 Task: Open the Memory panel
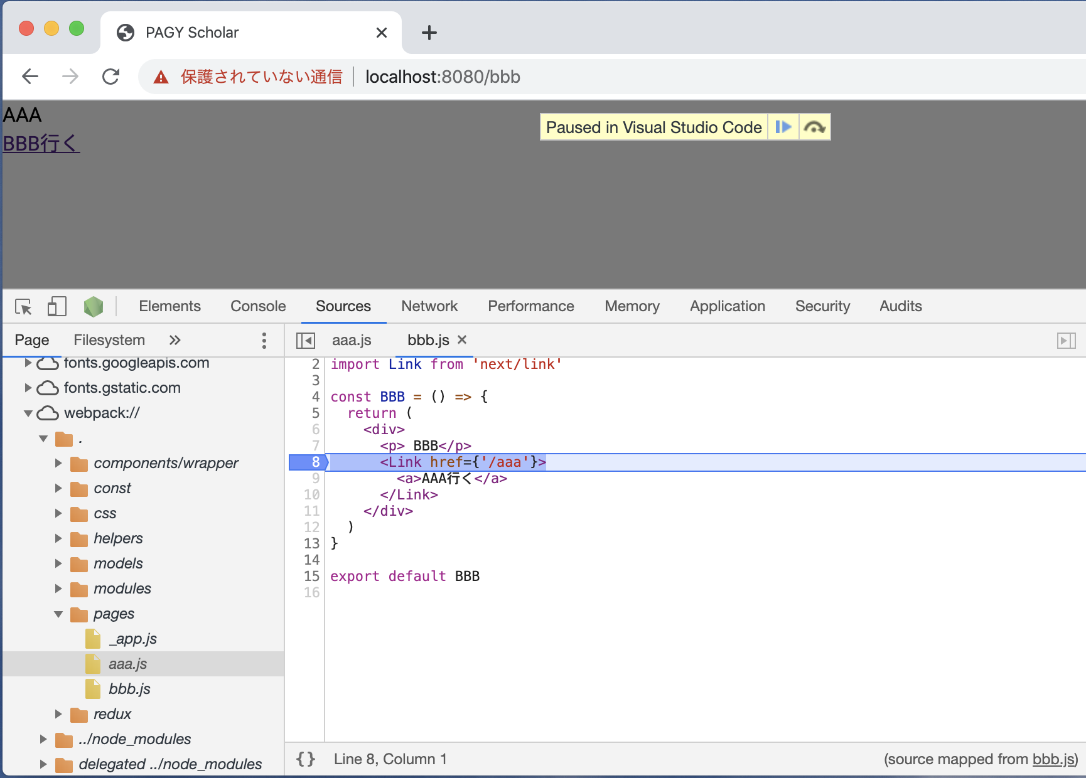coord(632,306)
